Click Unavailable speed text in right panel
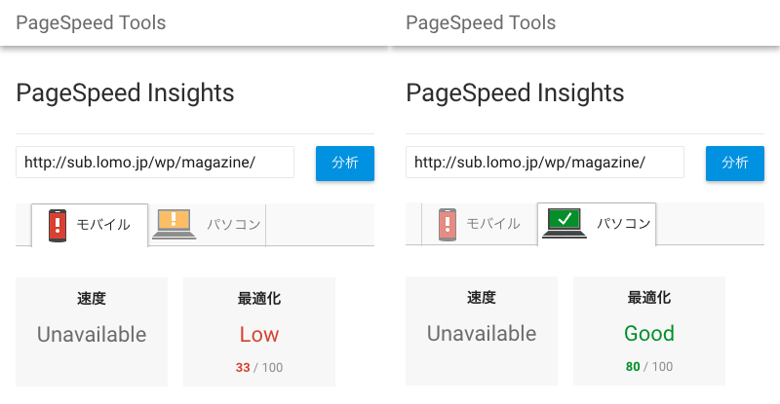 pyautogui.click(x=482, y=334)
